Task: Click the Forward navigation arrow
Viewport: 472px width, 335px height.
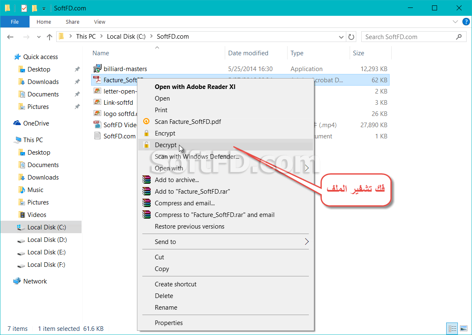Action: coord(27,37)
